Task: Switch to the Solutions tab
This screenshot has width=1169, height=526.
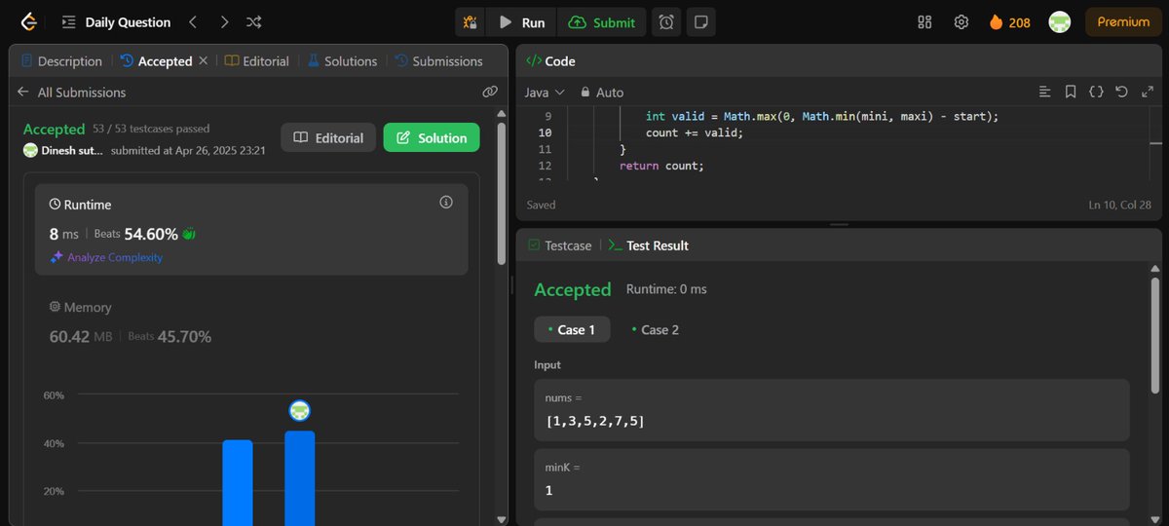Action: pos(342,60)
